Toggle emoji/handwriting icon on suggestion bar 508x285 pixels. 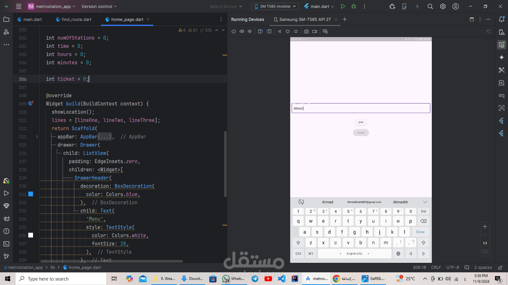pos(301,202)
